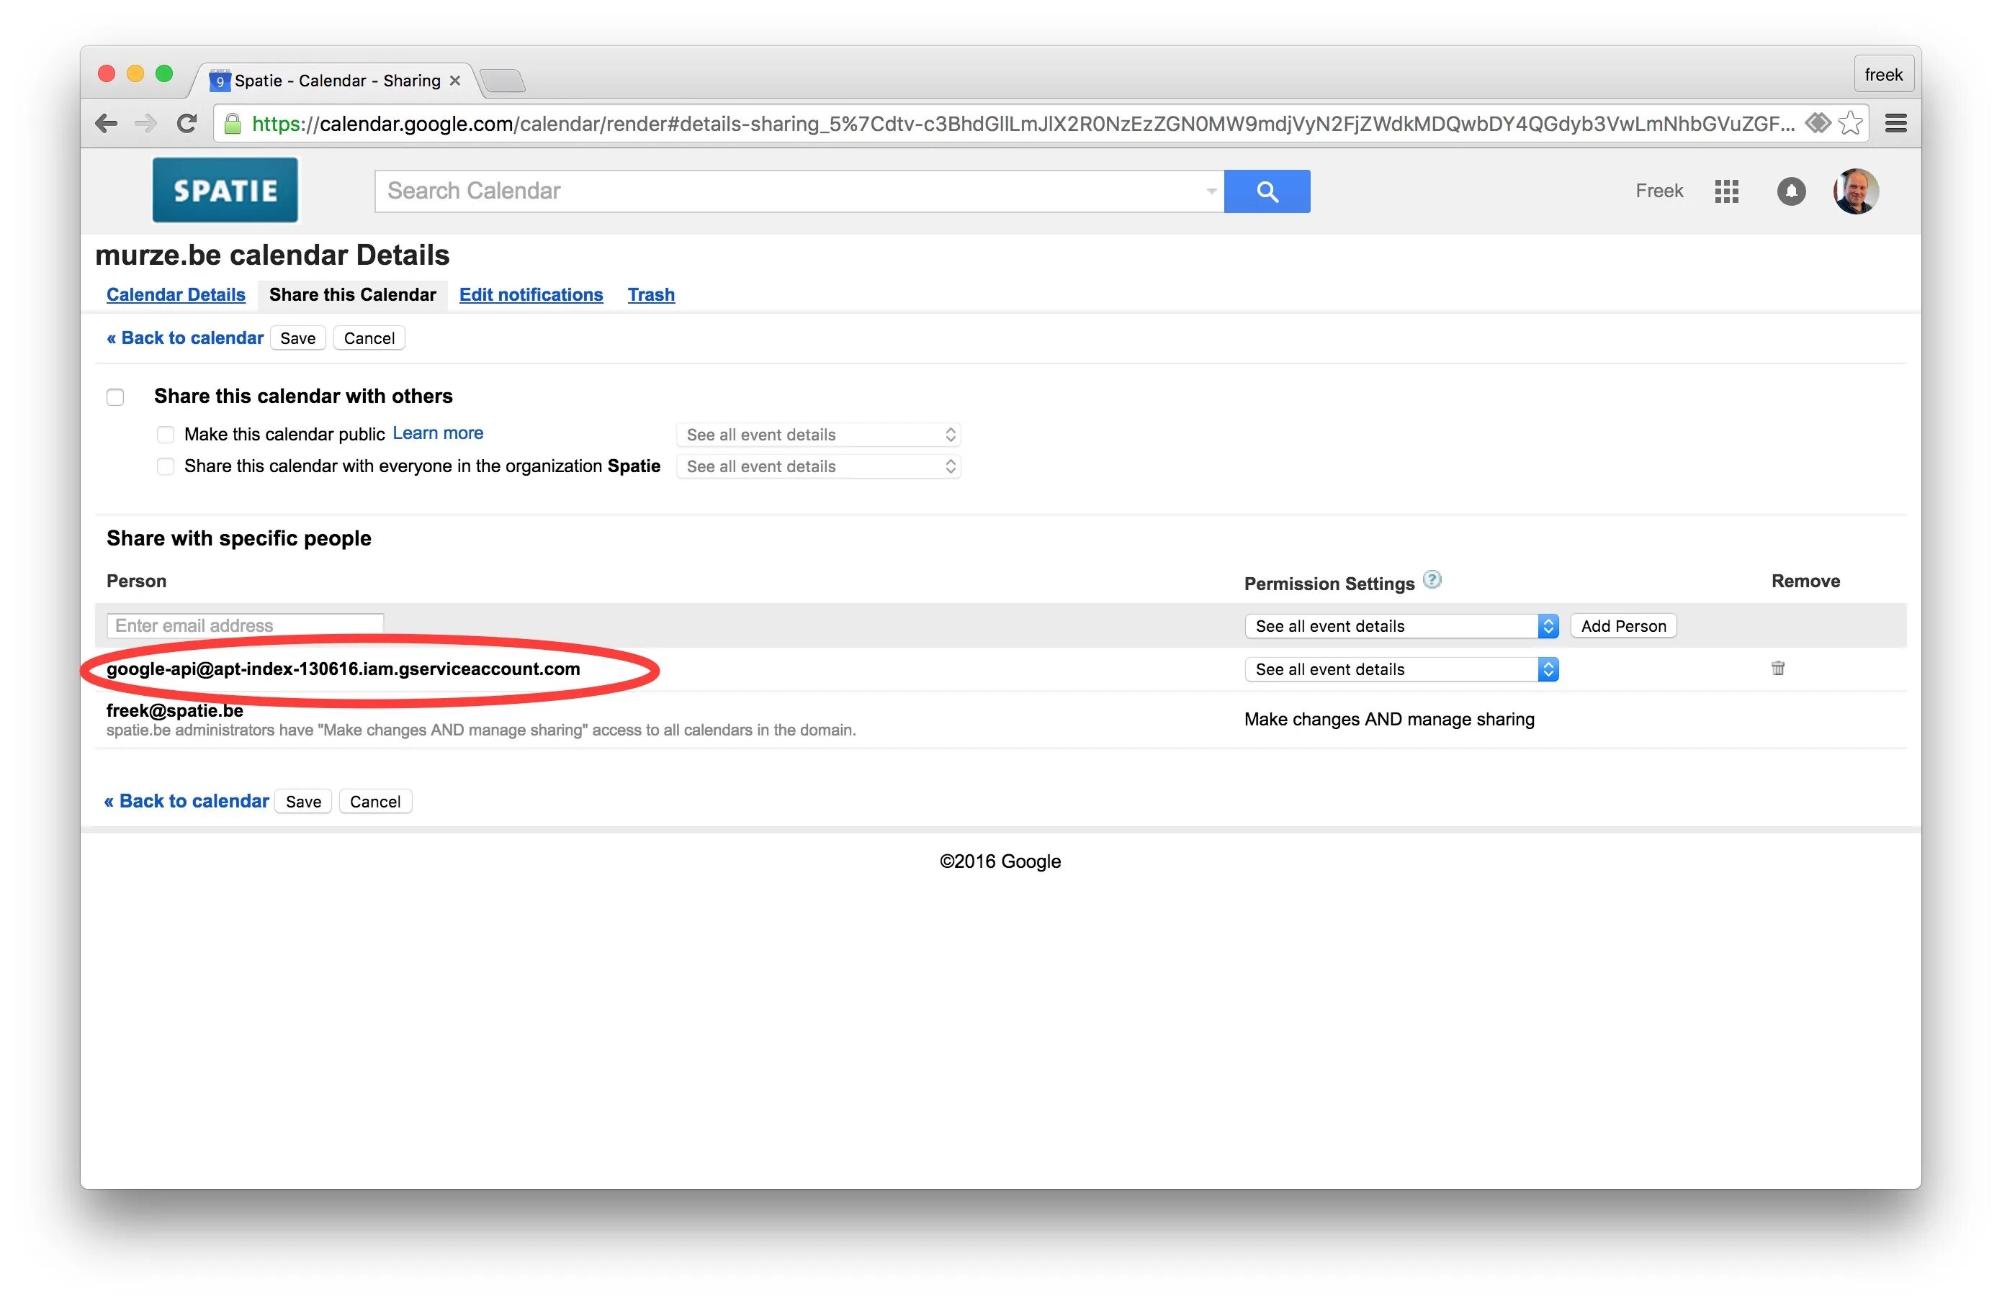Open the Learn more link
This screenshot has height=1304, width=2002.
(439, 433)
